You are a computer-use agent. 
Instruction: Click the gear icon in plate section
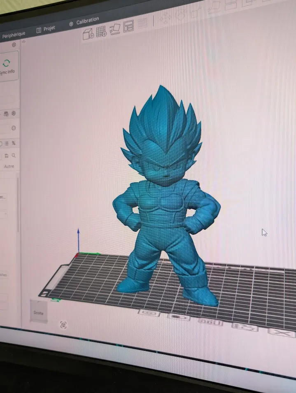coord(14,113)
